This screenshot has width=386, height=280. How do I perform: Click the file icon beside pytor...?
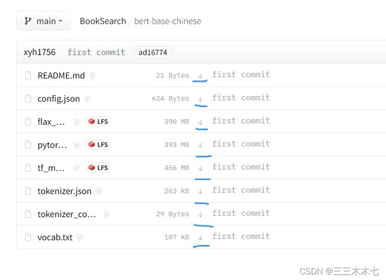[28, 144]
